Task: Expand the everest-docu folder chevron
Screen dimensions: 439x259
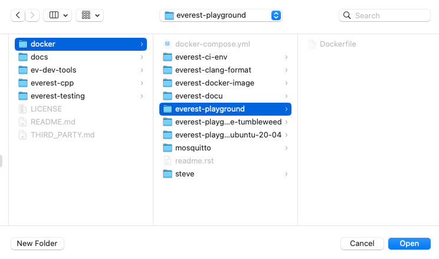Action: [286, 96]
